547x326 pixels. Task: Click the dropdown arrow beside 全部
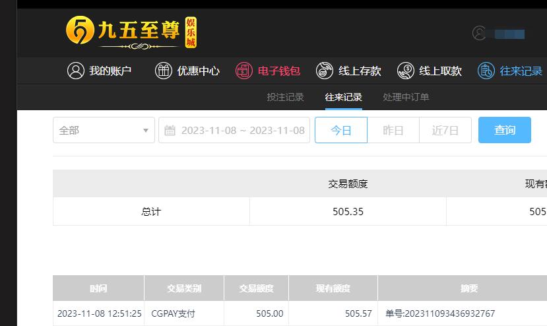[146, 131]
